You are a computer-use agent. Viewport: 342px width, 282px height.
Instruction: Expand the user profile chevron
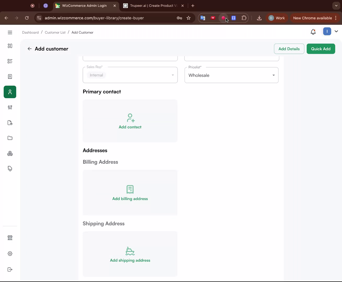click(336, 31)
